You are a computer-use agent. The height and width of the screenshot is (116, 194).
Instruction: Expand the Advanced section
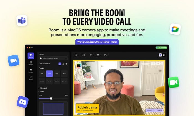42,88
